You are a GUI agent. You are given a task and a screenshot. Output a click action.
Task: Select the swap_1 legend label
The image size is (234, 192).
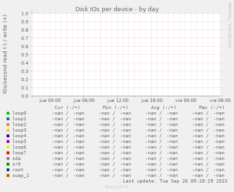coord(21,175)
